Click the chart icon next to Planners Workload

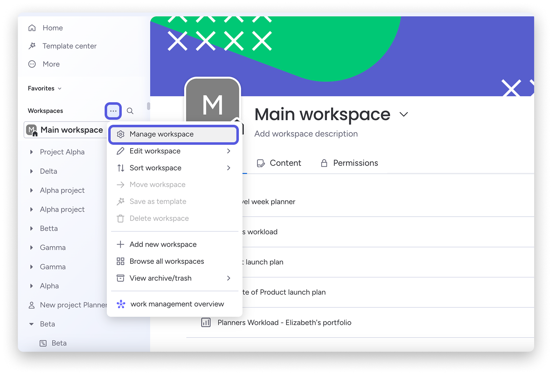click(206, 322)
